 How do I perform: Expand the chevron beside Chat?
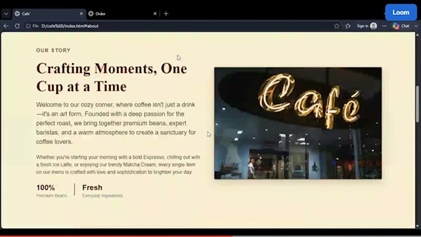tap(416, 26)
